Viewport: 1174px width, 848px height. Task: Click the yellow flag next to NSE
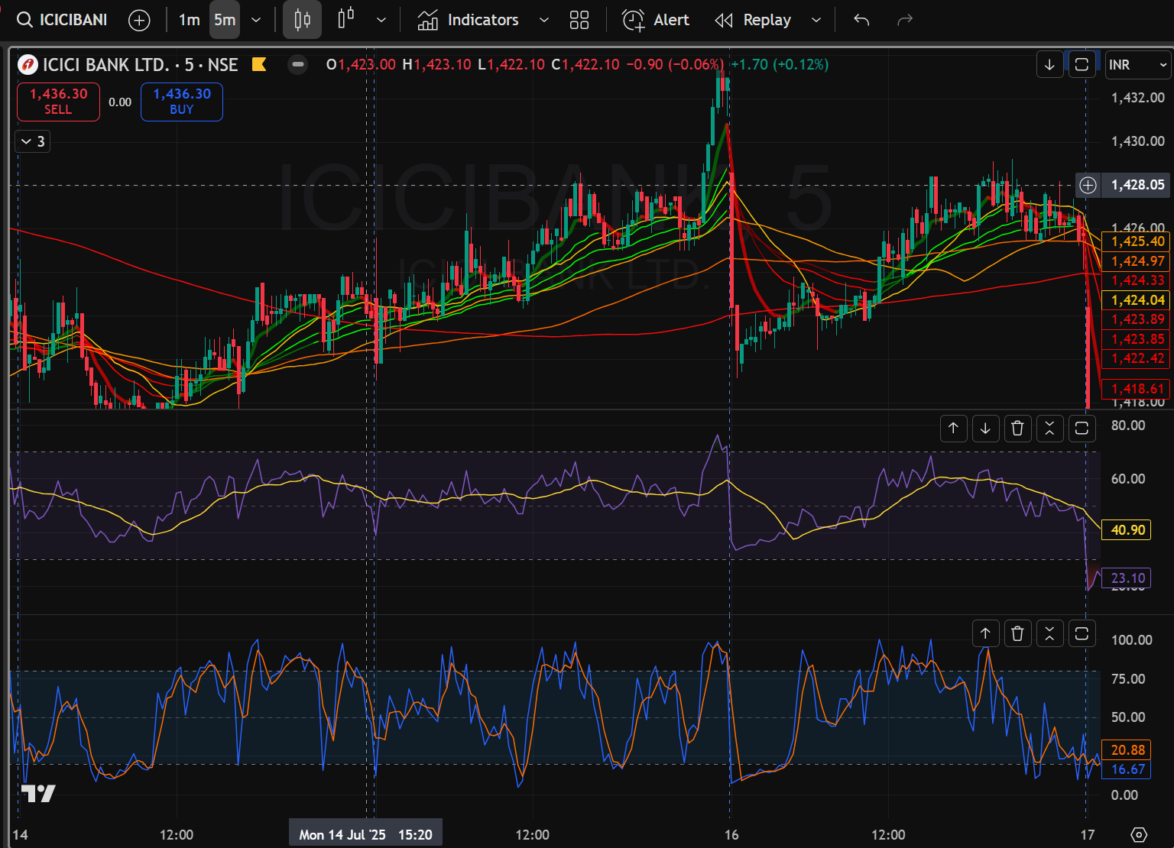259,65
